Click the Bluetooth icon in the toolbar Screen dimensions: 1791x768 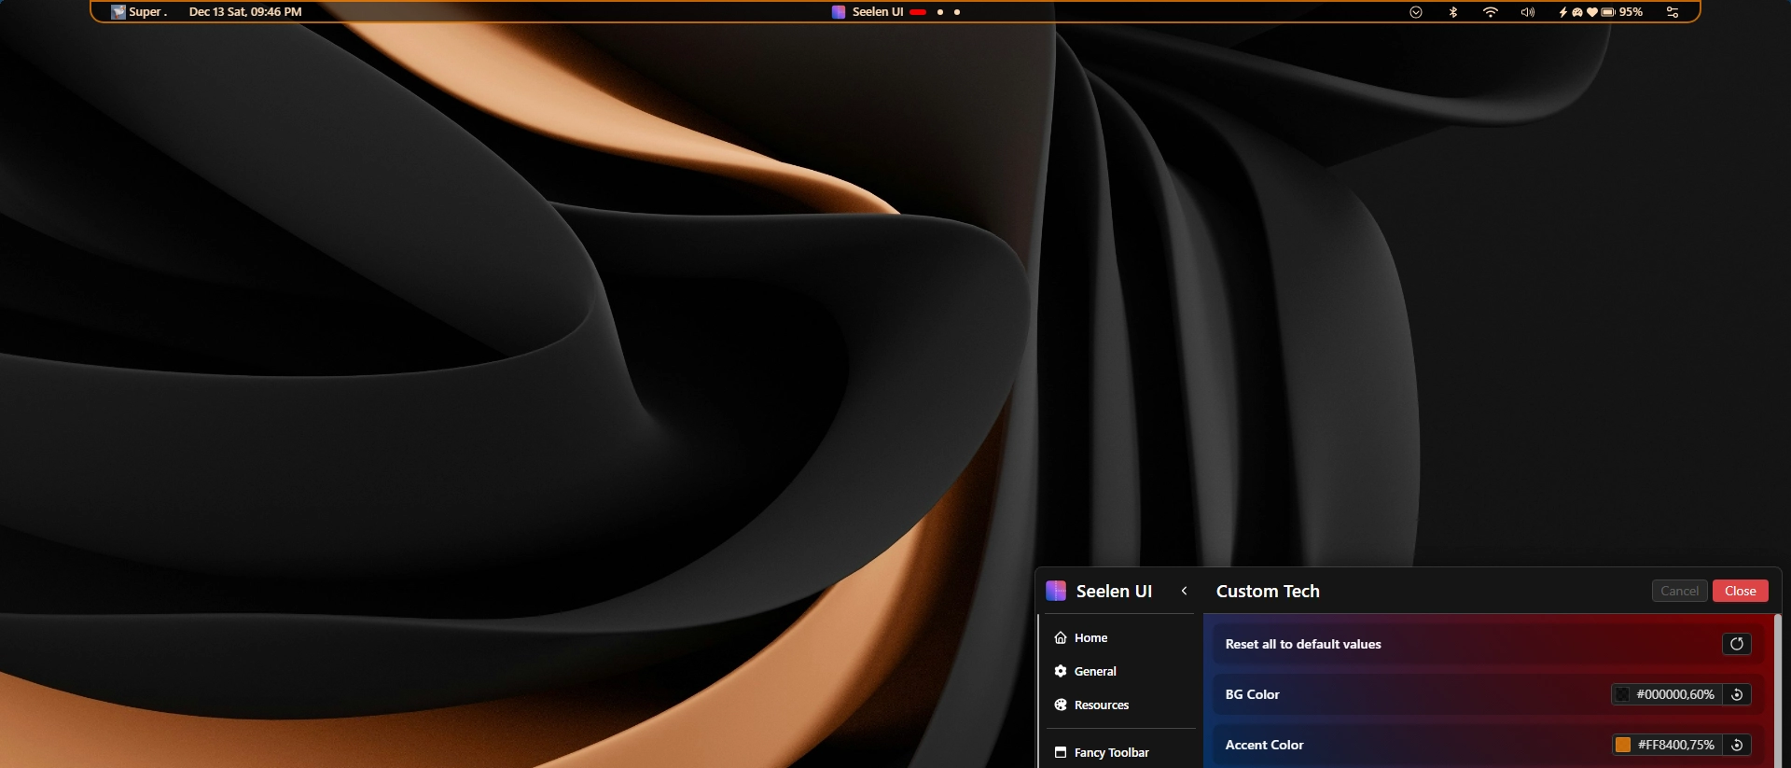click(x=1452, y=12)
